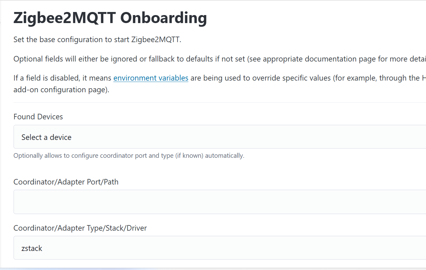426x270 pixels.
Task: Click the Coordinator/Adapter Type/Stack/Driver label
Action: tap(80, 228)
